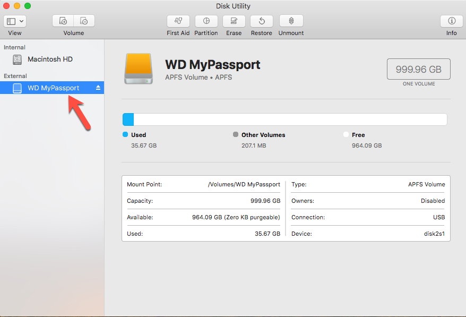Open the Partition tool

(206, 21)
